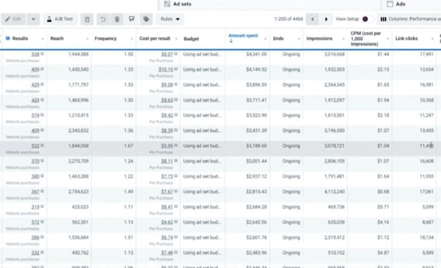Open Reach column header dropdown arrow
Screen dimensions: 441x268
[87, 39]
